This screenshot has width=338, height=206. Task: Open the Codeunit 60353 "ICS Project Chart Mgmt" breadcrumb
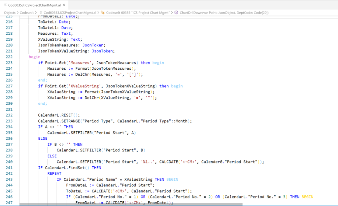[x=138, y=13]
